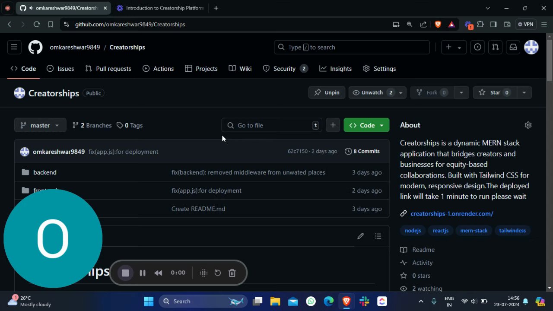The image size is (553, 311).
Task: Click the Unwatch button
Action: pos(372,92)
